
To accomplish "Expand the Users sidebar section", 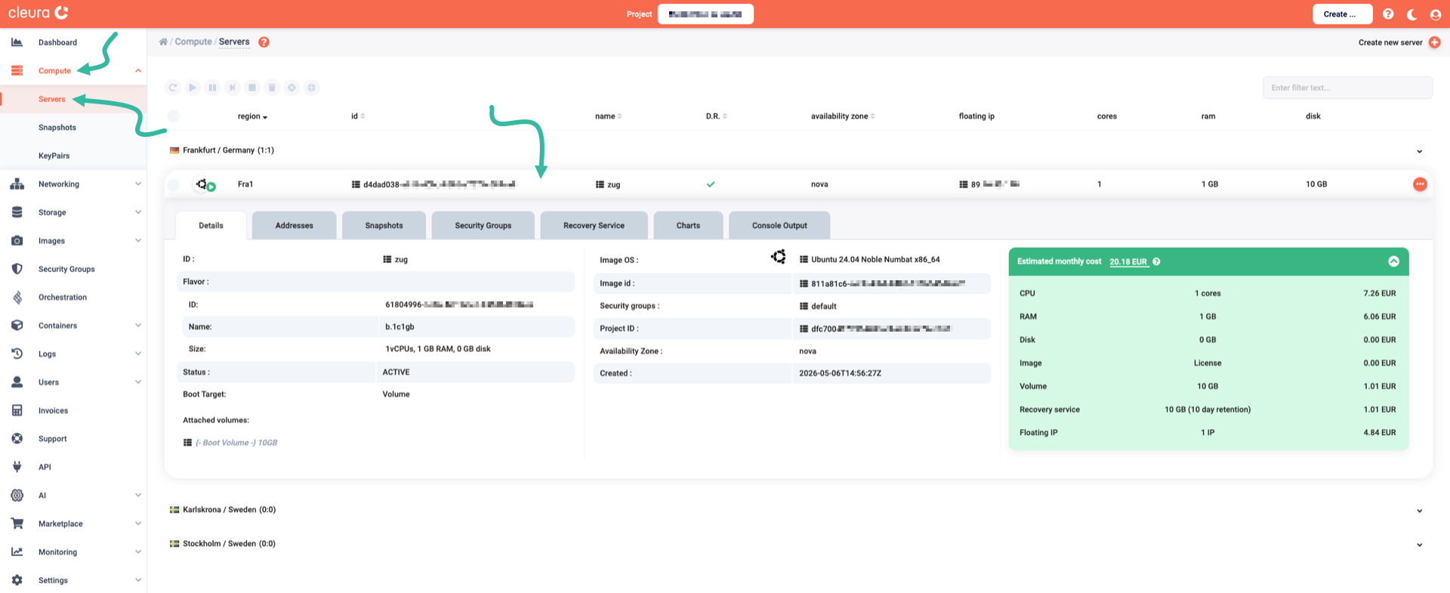I will tap(138, 382).
